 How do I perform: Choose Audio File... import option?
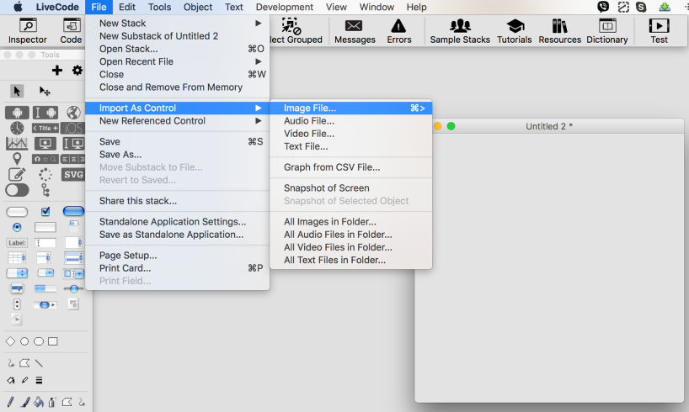point(350,121)
